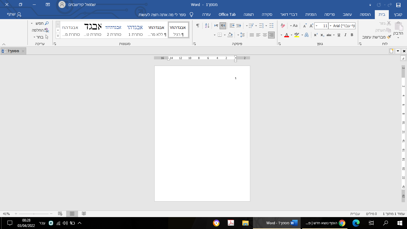The image size is (407, 229).
Task: Click the Text Effects glowing A icon
Action: pos(307,35)
